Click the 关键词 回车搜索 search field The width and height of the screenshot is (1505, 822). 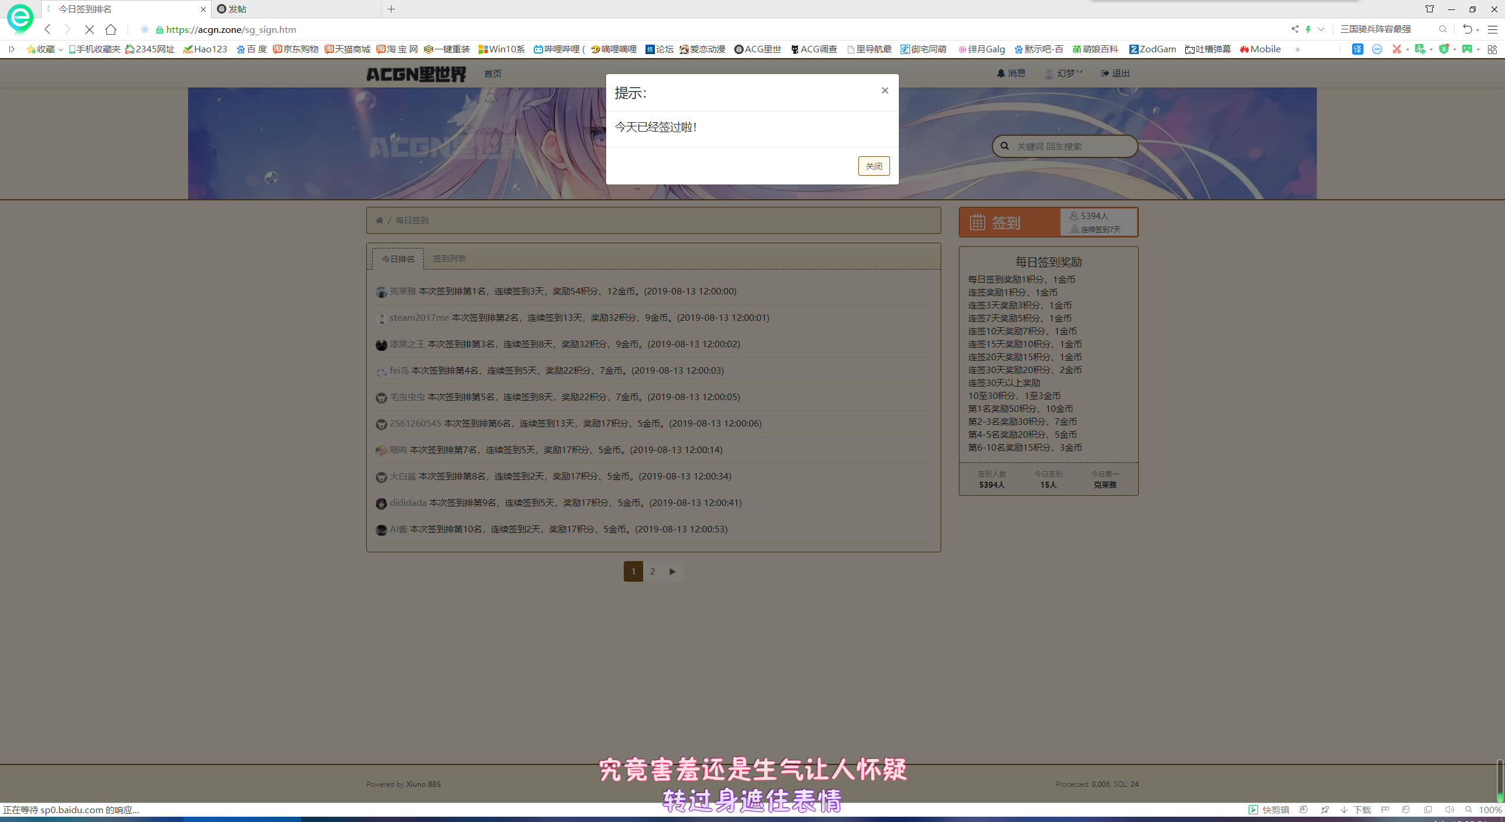click(1065, 146)
